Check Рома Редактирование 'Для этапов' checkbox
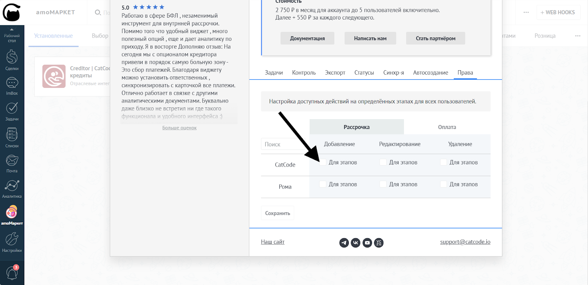Viewport: 588px width, 285px height. 383,184
